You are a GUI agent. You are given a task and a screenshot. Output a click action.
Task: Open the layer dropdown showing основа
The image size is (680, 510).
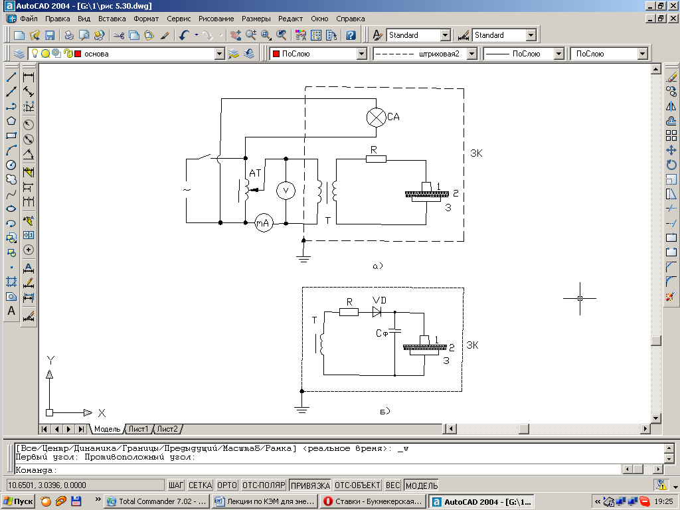coord(220,54)
